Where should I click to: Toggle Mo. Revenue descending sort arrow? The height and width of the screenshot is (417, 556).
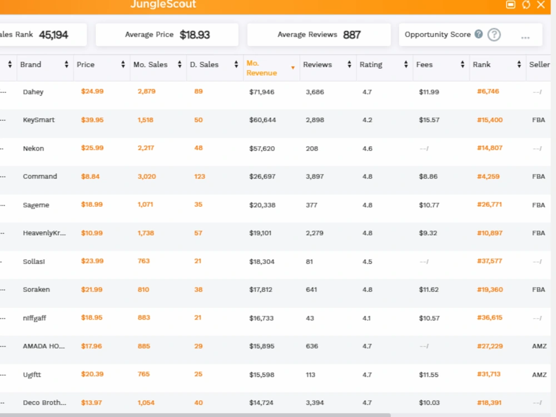click(x=293, y=68)
